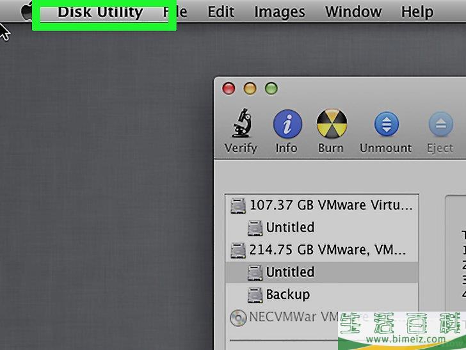This screenshot has width=466, height=350.
Task: Click the Unmount toolbar icon
Action: point(386,124)
